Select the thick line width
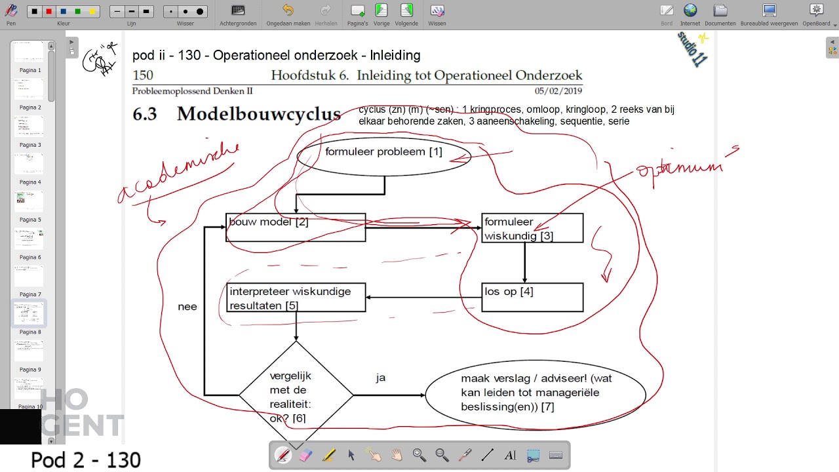 (x=146, y=12)
